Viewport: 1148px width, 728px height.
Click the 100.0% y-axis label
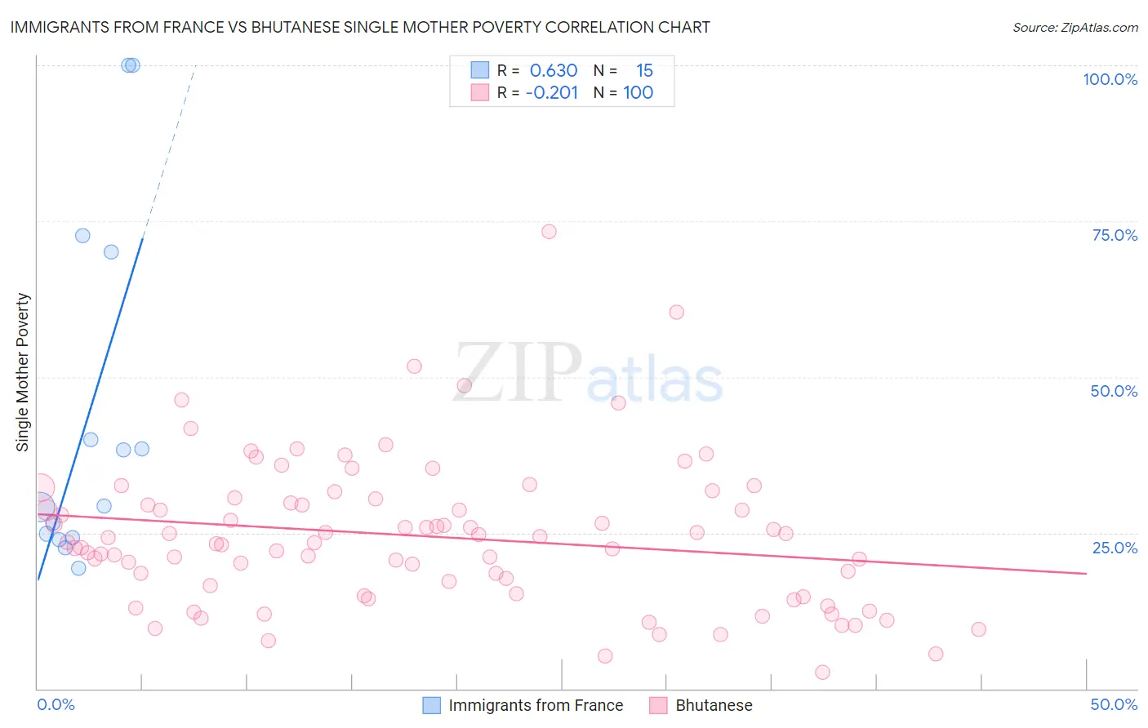pyautogui.click(x=1110, y=79)
